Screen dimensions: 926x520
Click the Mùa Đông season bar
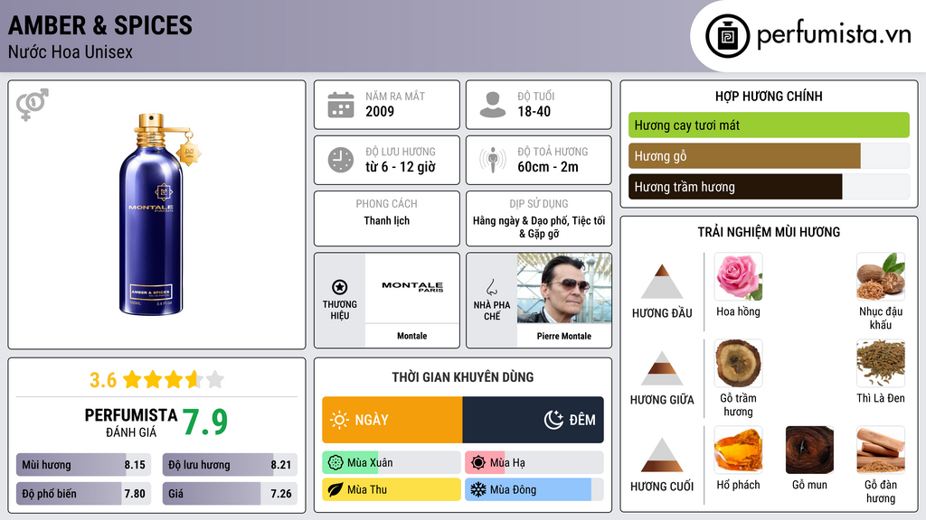coord(534,490)
